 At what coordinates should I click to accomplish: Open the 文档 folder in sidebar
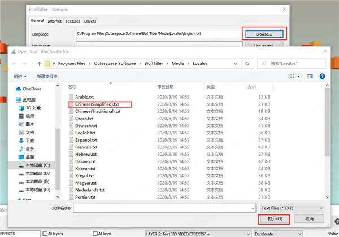point(27,133)
